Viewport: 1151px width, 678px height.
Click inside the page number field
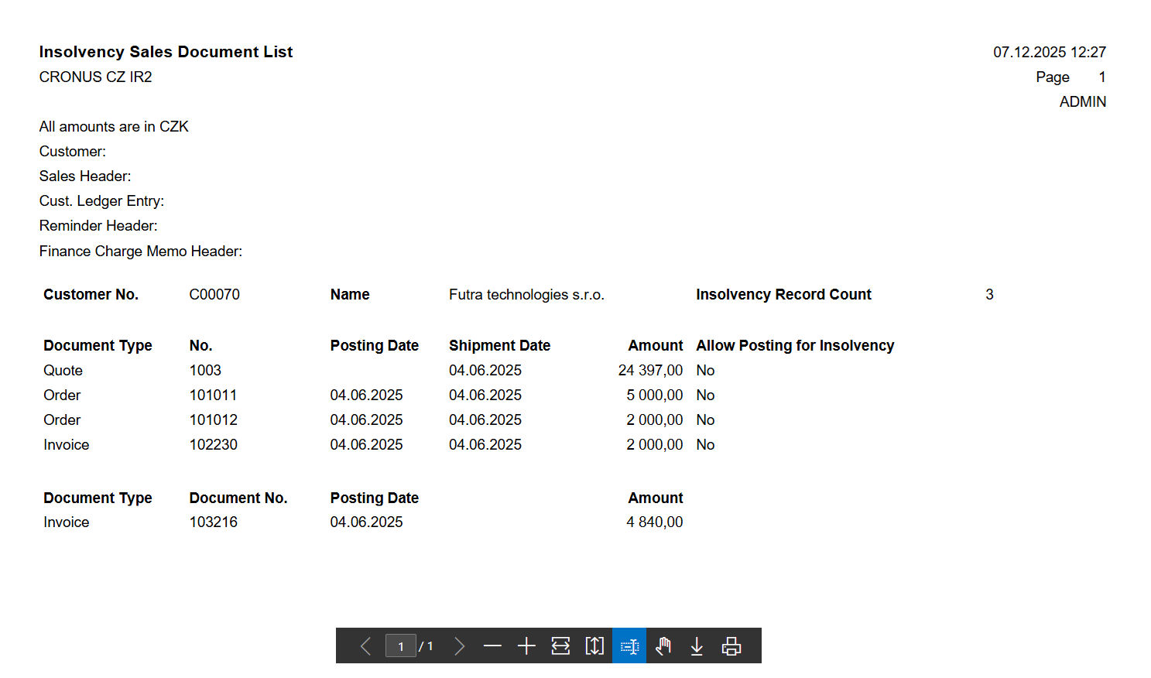click(401, 645)
